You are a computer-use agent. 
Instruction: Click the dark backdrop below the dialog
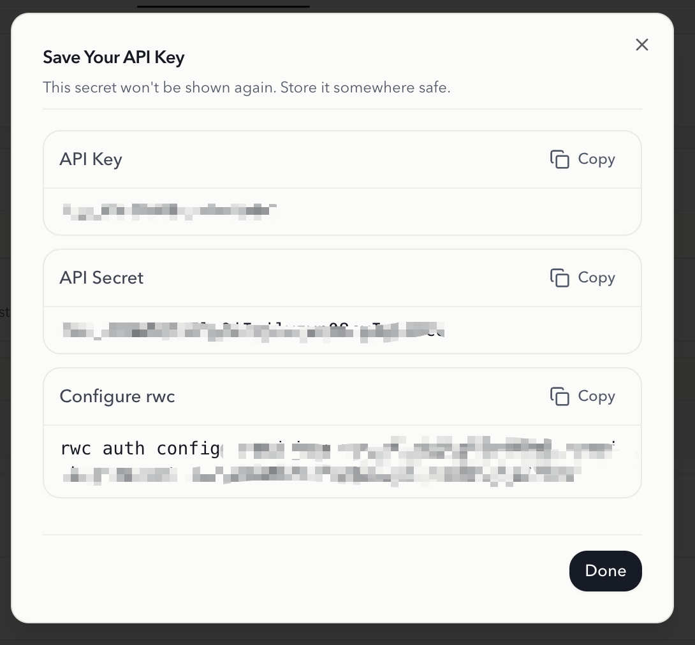coord(347,634)
